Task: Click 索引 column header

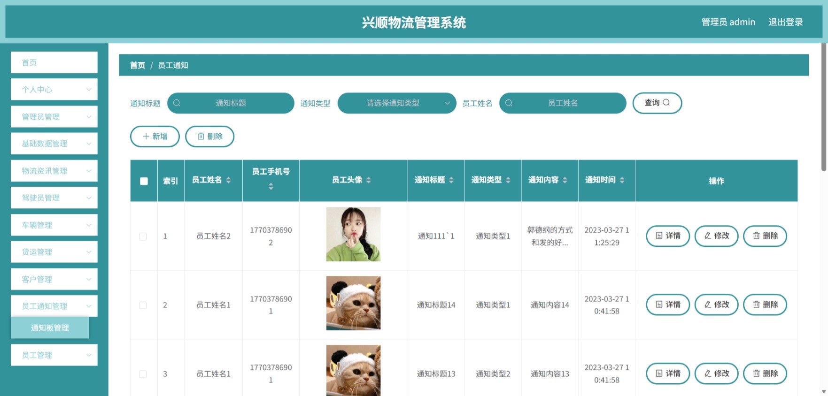Action: [x=170, y=181]
